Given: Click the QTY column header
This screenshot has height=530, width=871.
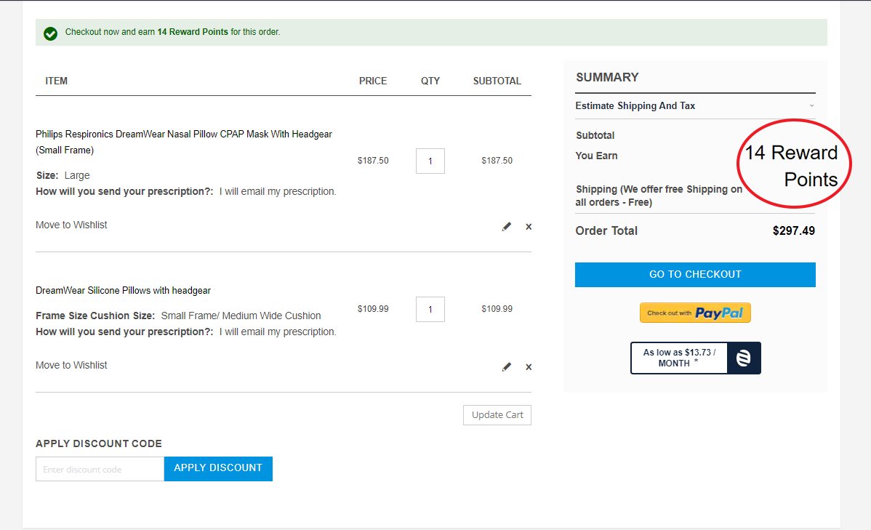Looking at the screenshot, I should coord(430,81).
